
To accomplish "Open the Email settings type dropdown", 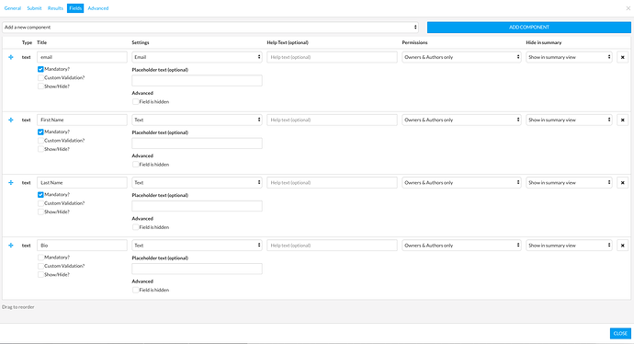I will pos(197,57).
